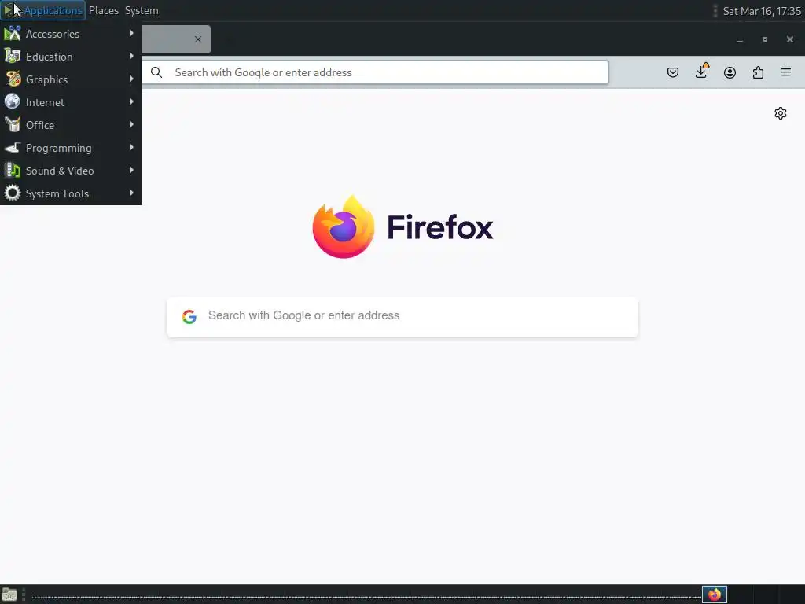Save to Pocket icon in Firefox toolbar
Viewport: 805px width, 604px height.
tap(673, 72)
